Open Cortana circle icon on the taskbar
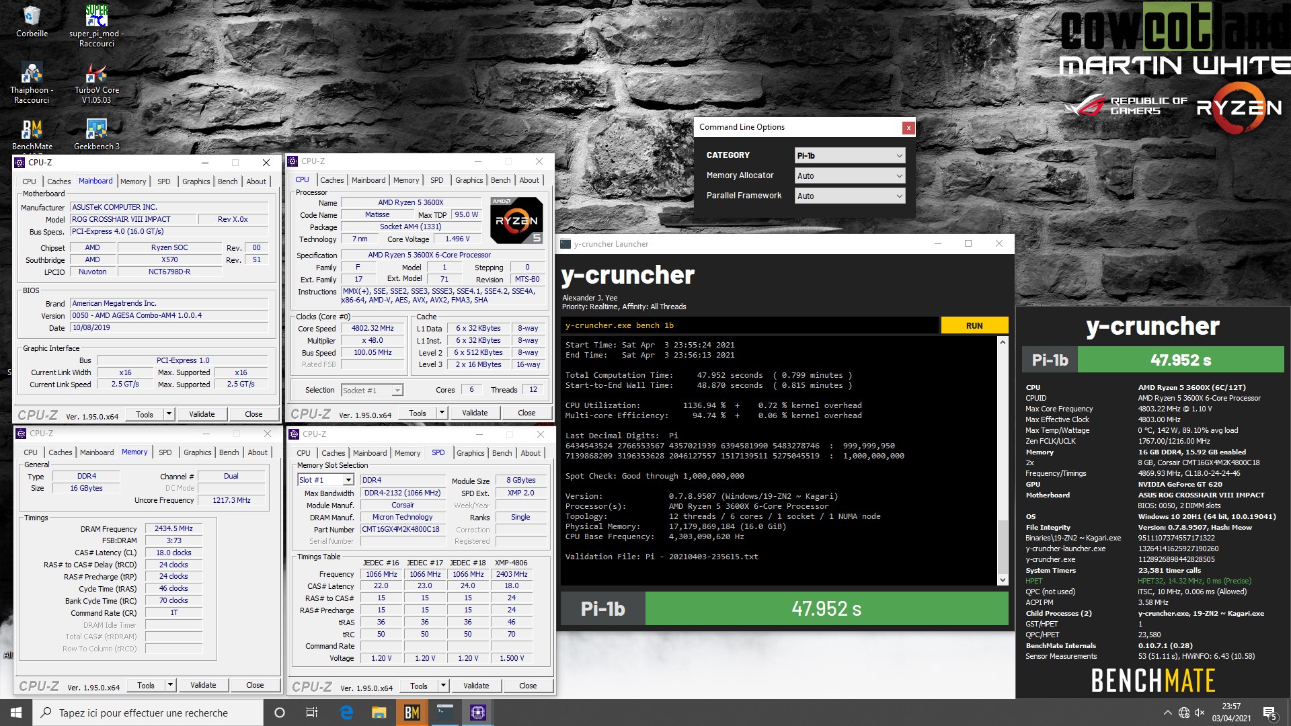 coord(280,713)
